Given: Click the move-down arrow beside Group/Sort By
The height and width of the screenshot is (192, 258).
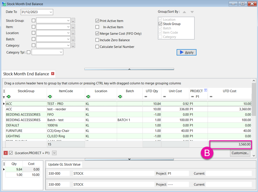Looking at the screenshot, I should point(192,12).
